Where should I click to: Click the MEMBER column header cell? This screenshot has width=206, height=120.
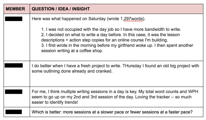pyautogui.click(x=17, y=9)
